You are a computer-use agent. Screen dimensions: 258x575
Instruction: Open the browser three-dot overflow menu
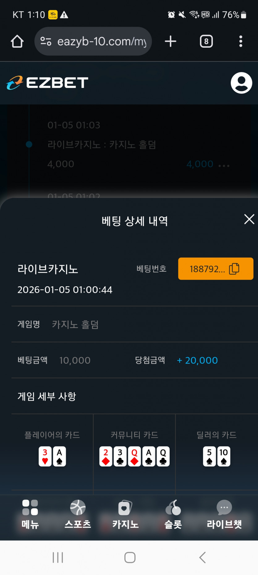240,42
